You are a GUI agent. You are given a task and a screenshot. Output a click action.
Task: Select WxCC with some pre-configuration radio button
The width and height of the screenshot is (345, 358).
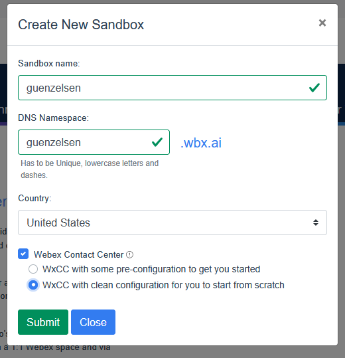point(33,269)
